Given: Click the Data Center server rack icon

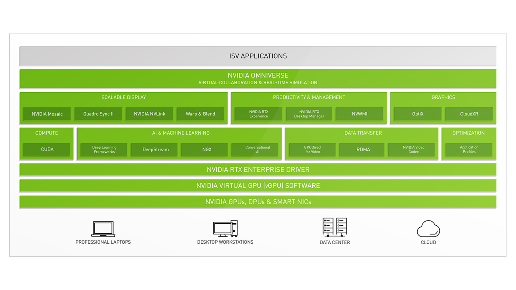Looking at the screenshot, I should click(x=335, y=228).
